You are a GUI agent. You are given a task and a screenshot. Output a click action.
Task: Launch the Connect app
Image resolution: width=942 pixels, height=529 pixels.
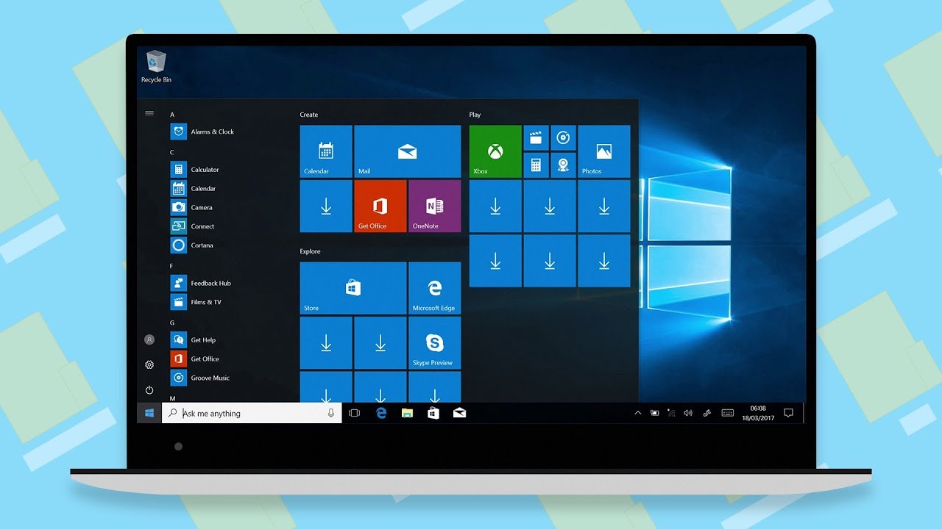[193, 226]
